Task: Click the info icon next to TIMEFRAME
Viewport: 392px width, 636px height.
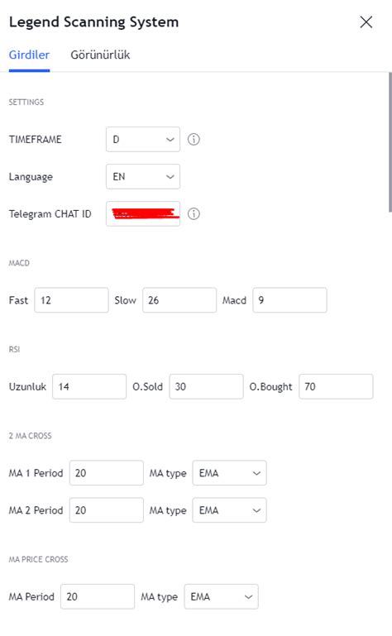Action: tap(194, 140)
